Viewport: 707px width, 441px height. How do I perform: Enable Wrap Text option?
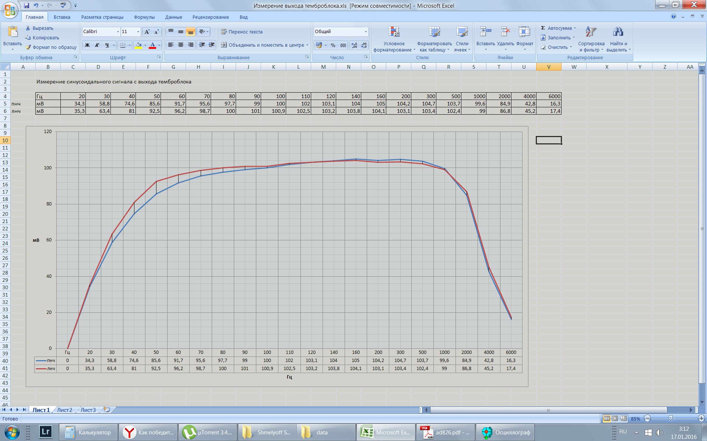pyautogui.click(x=242, y=32)
